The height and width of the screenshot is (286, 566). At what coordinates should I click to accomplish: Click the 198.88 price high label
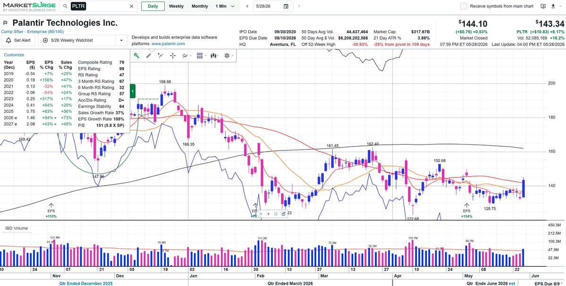point(165,82)
